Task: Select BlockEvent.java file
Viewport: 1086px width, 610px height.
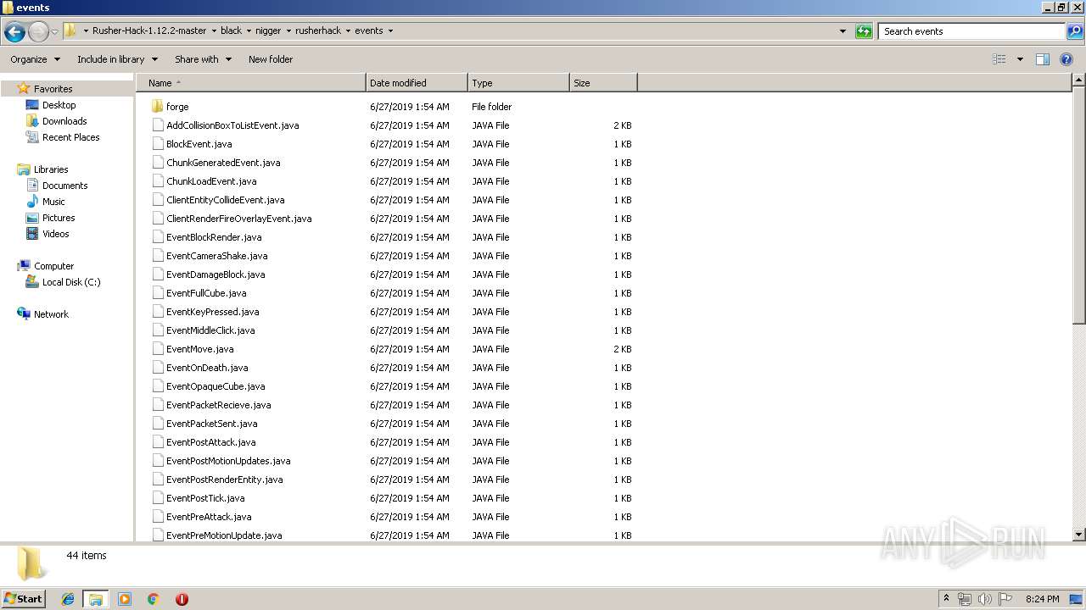Action: (x=199, y=144)
